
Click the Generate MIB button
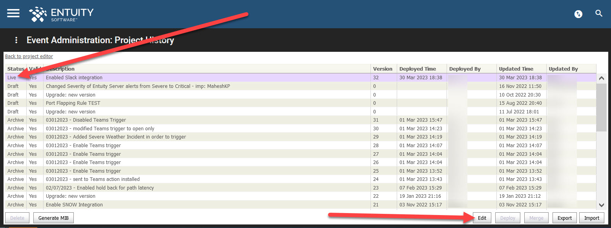[54, 218]
